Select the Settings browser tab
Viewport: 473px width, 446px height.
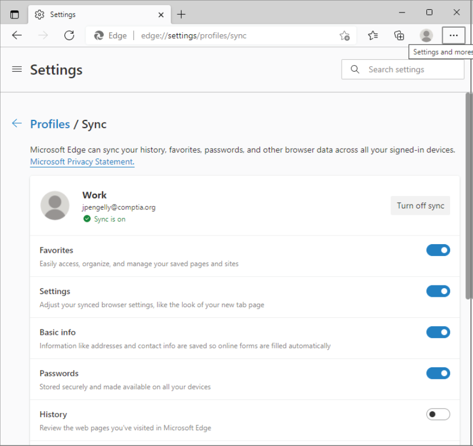[x=100, y=15]
